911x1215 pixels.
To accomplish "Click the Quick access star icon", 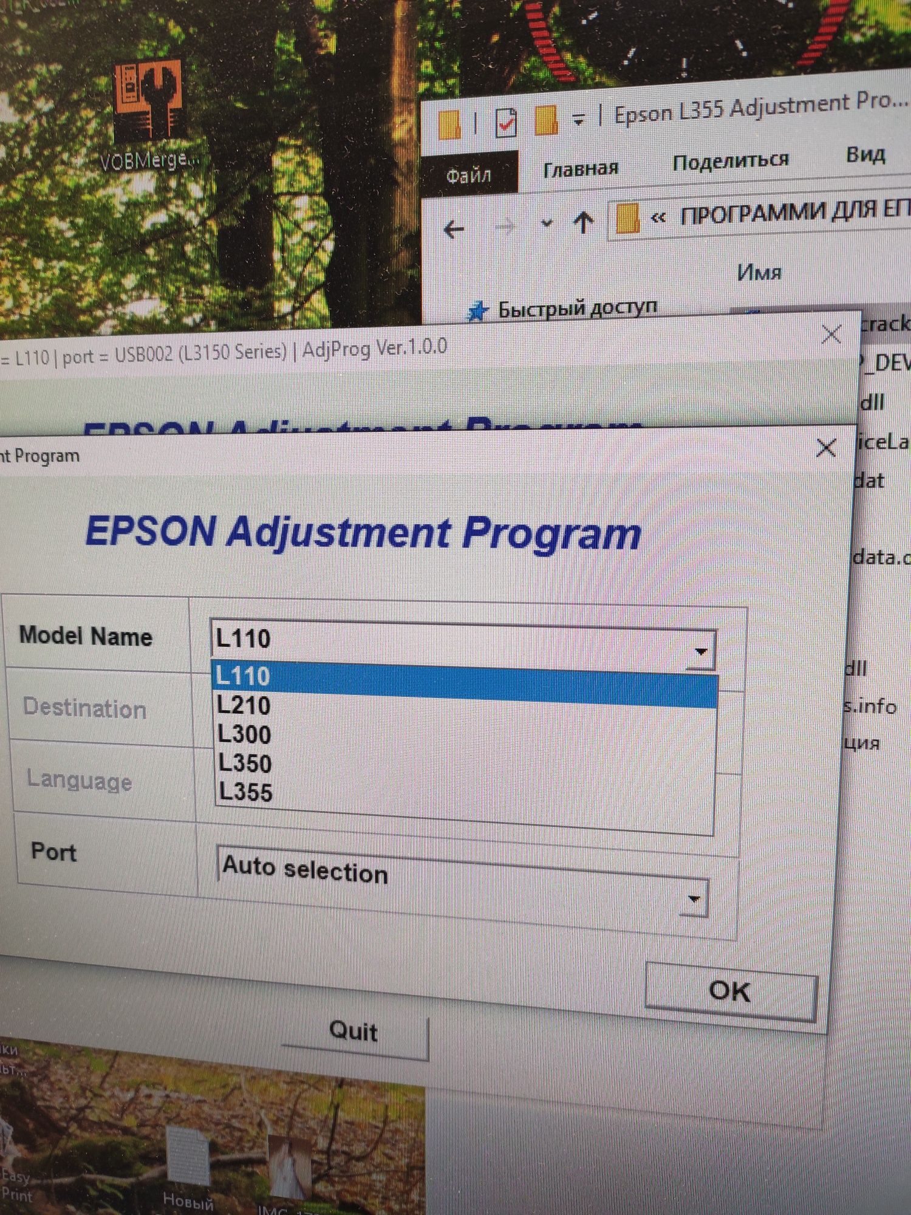I will (477, 311).
